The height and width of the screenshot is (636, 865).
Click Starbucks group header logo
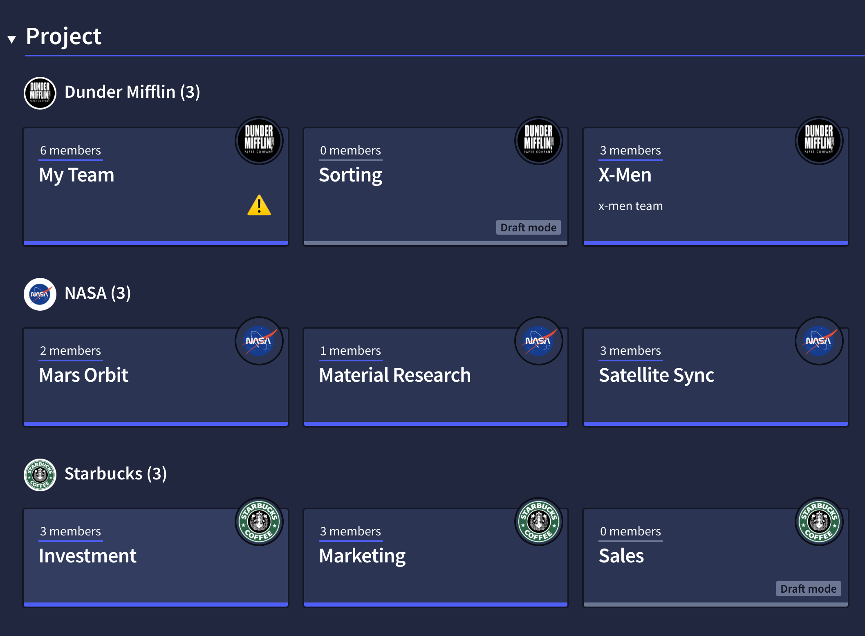coord(40,475)
